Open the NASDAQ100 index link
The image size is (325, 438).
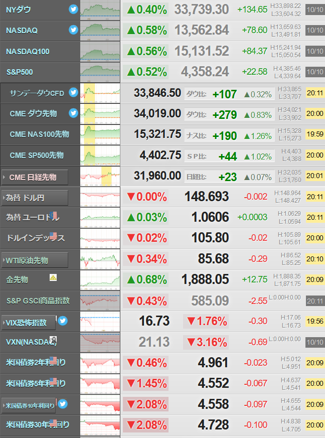(x=28, y=51)
